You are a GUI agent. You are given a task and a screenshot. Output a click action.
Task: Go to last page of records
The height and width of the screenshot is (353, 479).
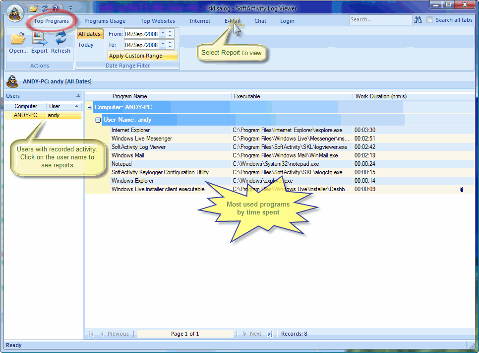coord(270,334)
